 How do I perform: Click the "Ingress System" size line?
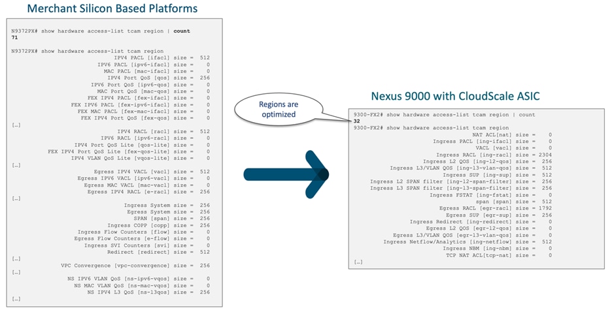tap(167, 205)
